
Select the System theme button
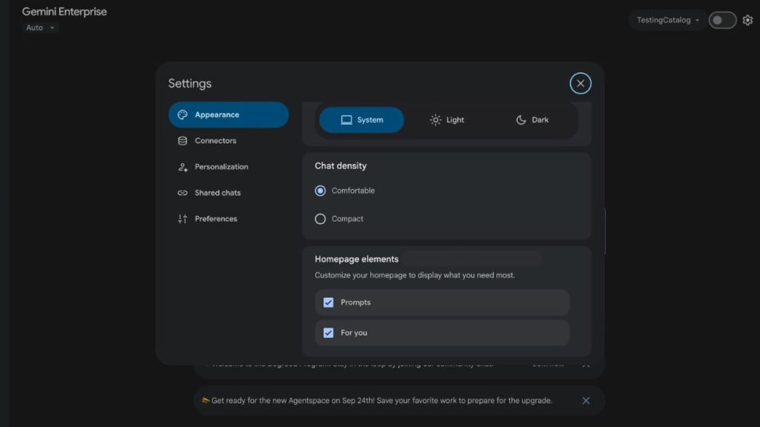(x=361, y=119)
